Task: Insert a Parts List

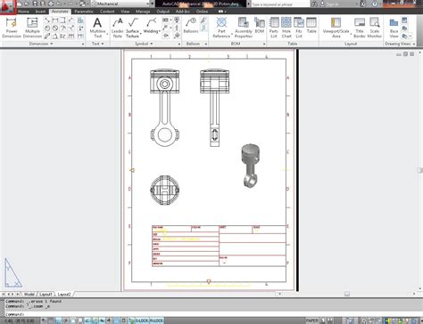Action: [x=274, y=28]
